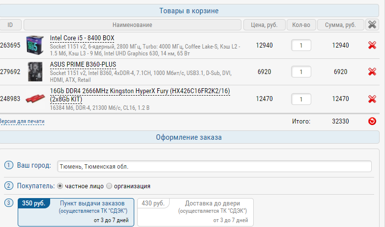Remove ASUS PRIME B360-PLUS from cart
The height and width of the screenshot is (227, 385).
pyautogui.click(x=372, y=72)
